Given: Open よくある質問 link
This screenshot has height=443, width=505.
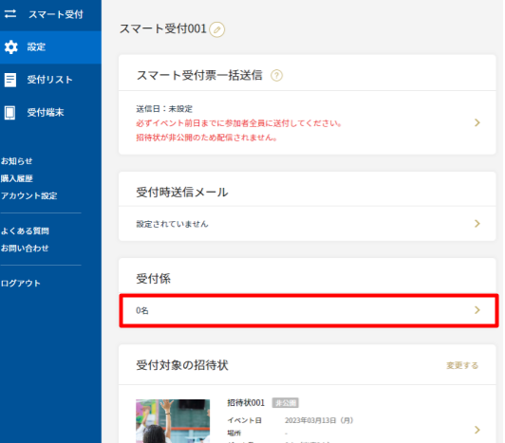Looking at the screenshot, I should tap(25, 231).
